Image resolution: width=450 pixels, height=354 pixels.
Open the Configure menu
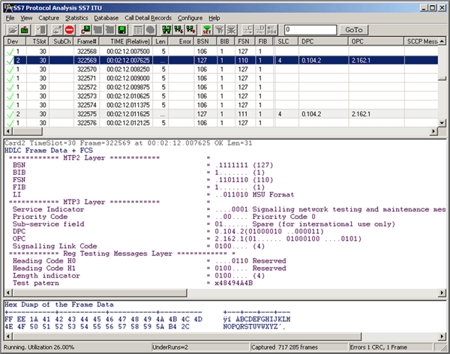pos(190,18)
